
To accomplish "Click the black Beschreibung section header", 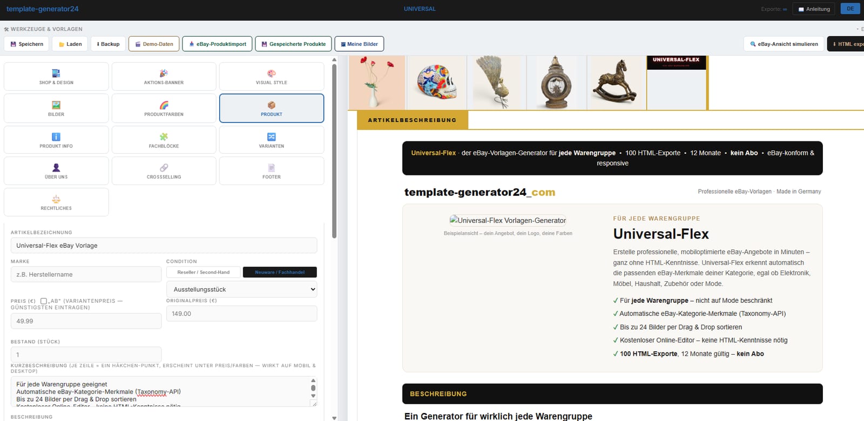I will click(612, 394).
